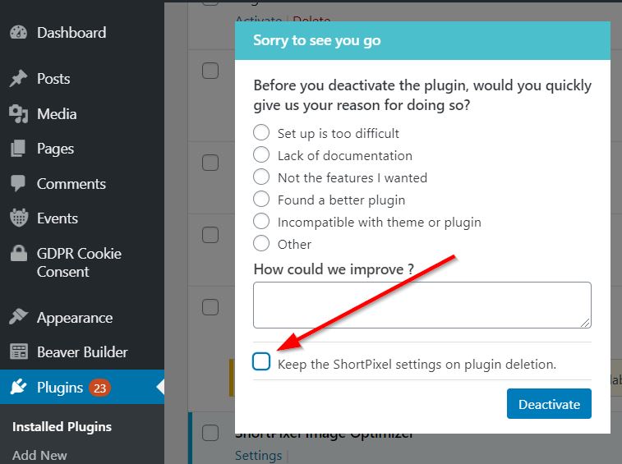The width and height of the screenshot is (622, 464).
Task: Click the Pages icon in sidebar
Action: (x=18, y=149)
